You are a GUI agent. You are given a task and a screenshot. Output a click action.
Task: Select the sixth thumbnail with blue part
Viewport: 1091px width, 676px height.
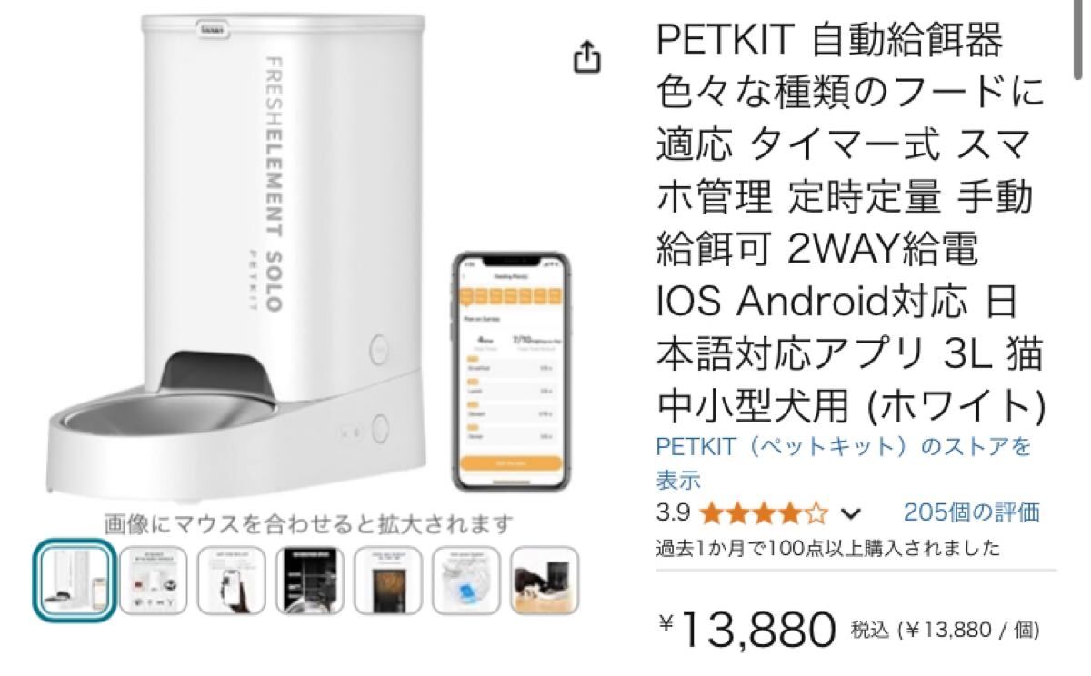click(x=466, y=580)
